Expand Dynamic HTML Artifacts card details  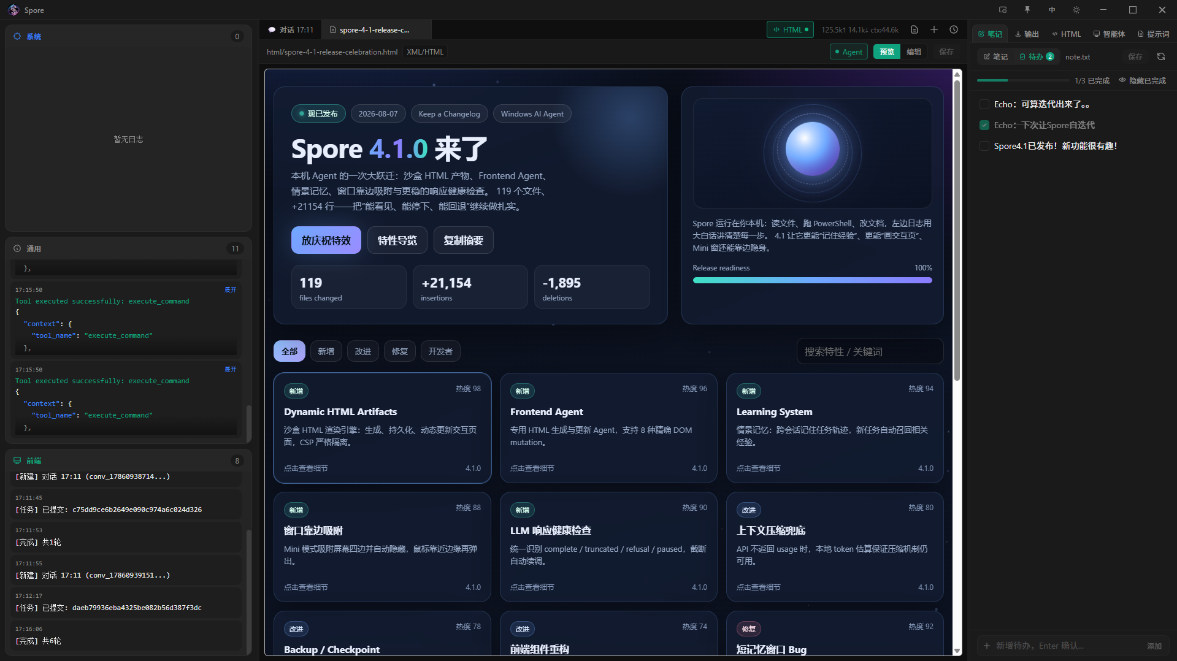382,428
